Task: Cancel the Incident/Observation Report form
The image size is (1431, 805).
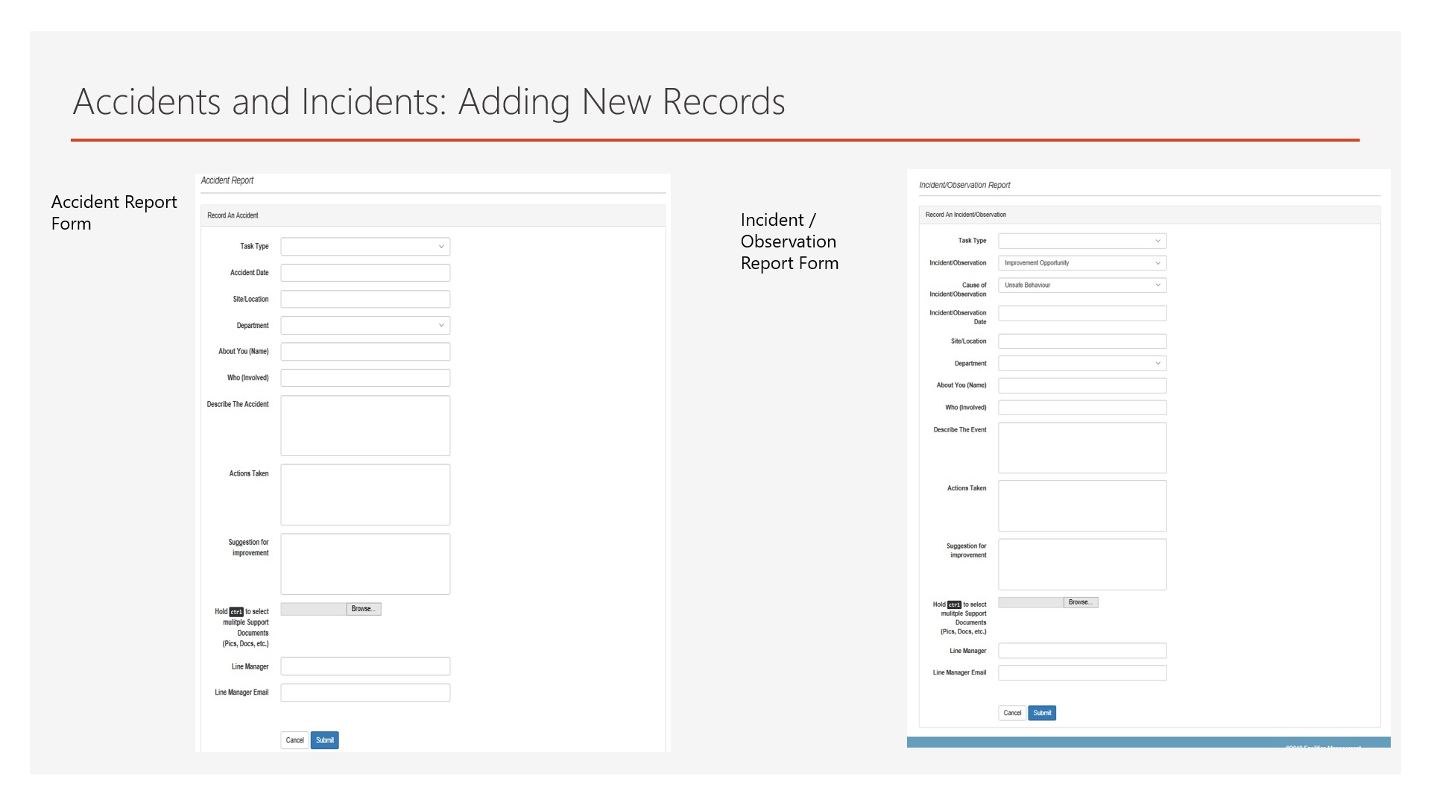Action: pos(1011,713)
